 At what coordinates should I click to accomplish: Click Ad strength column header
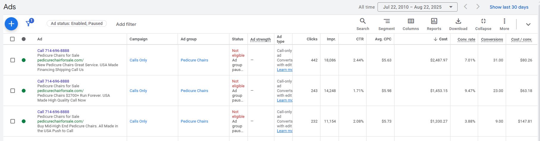(x=261, y=39)
